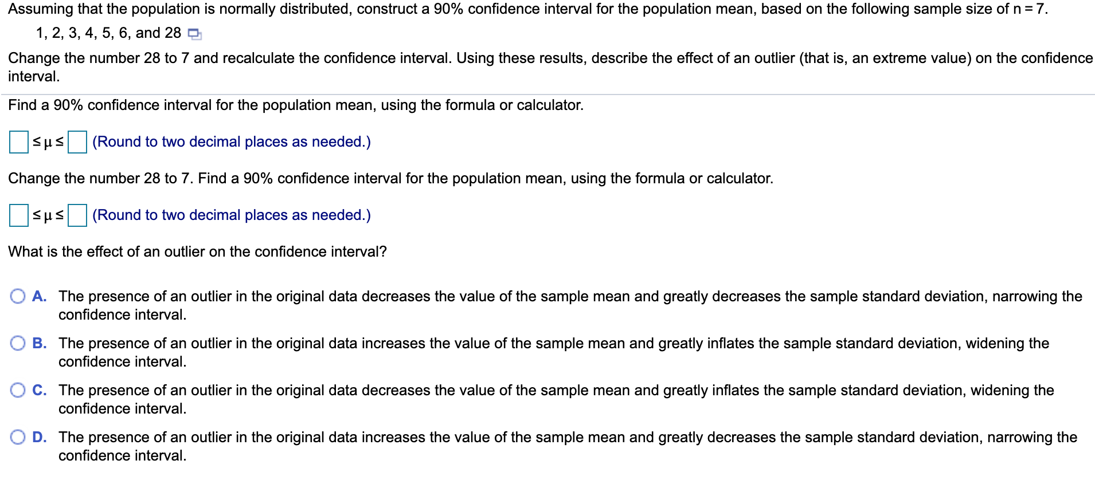Click the data list 1, 2, 3, 4, 5, 6, and 28
1095x480 pixels.
(x=109, y=33)
